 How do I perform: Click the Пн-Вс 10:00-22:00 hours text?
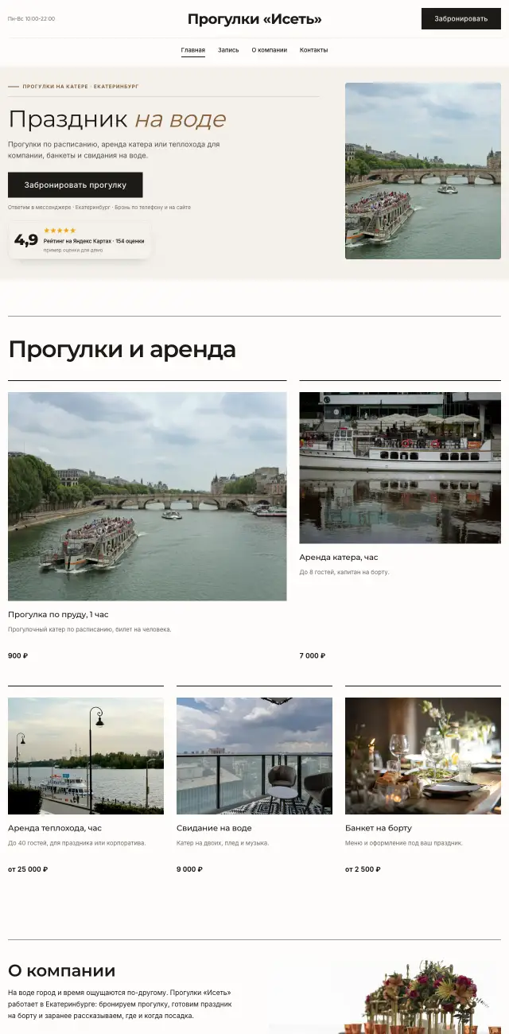32,18
